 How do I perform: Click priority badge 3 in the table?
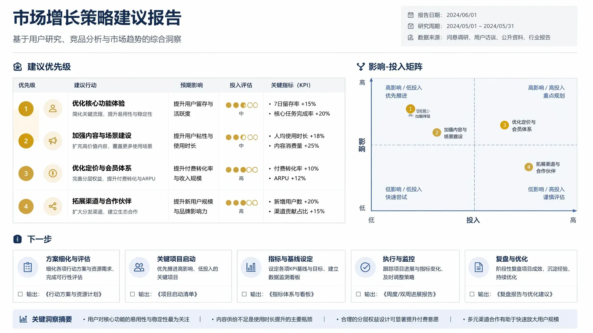coord(26,173)
